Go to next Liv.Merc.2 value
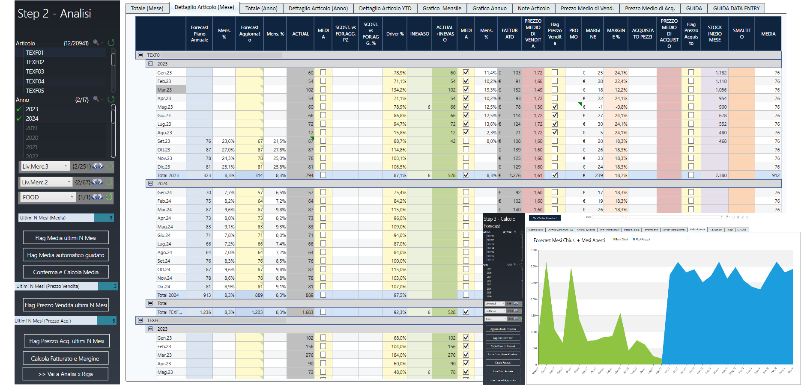The width and height of the screenshot is (801, 385). pyautogui.click(x=100, y=182)
